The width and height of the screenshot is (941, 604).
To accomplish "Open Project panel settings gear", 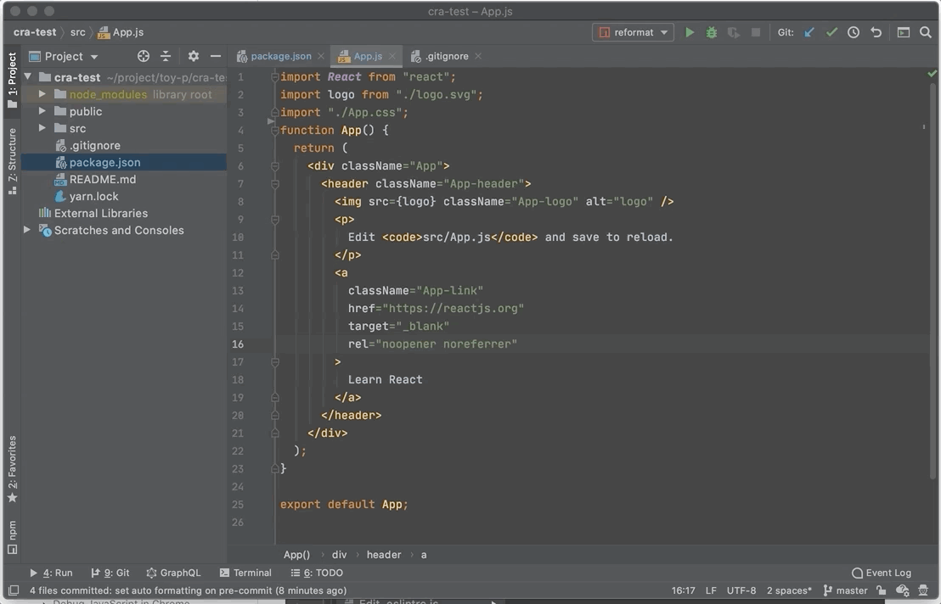I will (194, 56).
